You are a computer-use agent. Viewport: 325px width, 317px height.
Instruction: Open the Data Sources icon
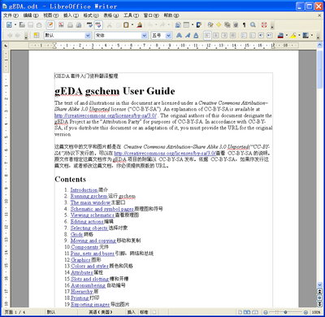tap(236, 25)
